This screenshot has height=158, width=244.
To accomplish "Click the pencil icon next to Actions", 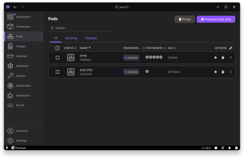I will point(231,48).
